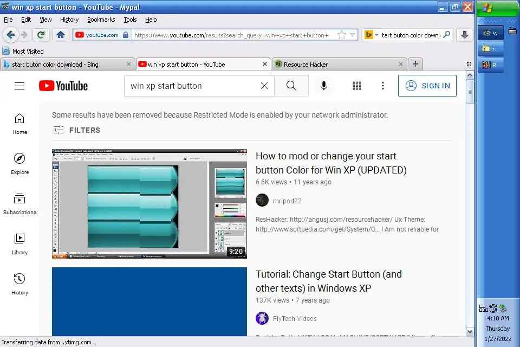Open the Tools menu
This screenshot has width=520, height=347.
(x=130, y=20)
